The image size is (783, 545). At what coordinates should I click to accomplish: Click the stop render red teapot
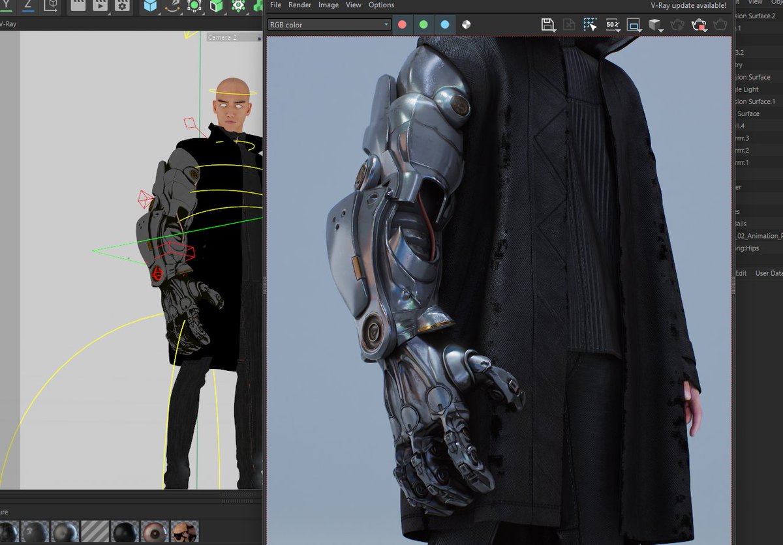(699, 25)
